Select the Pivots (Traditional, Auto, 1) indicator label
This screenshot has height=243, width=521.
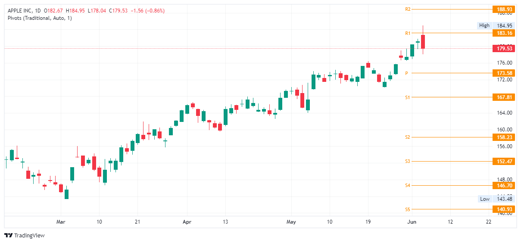[40, 18]
